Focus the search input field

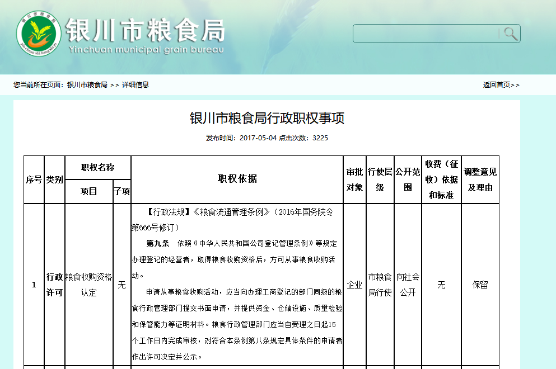click(x=426, y=34)
